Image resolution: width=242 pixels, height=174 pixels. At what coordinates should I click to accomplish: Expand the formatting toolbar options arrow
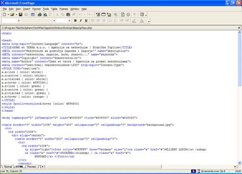[x=149, y=21]
